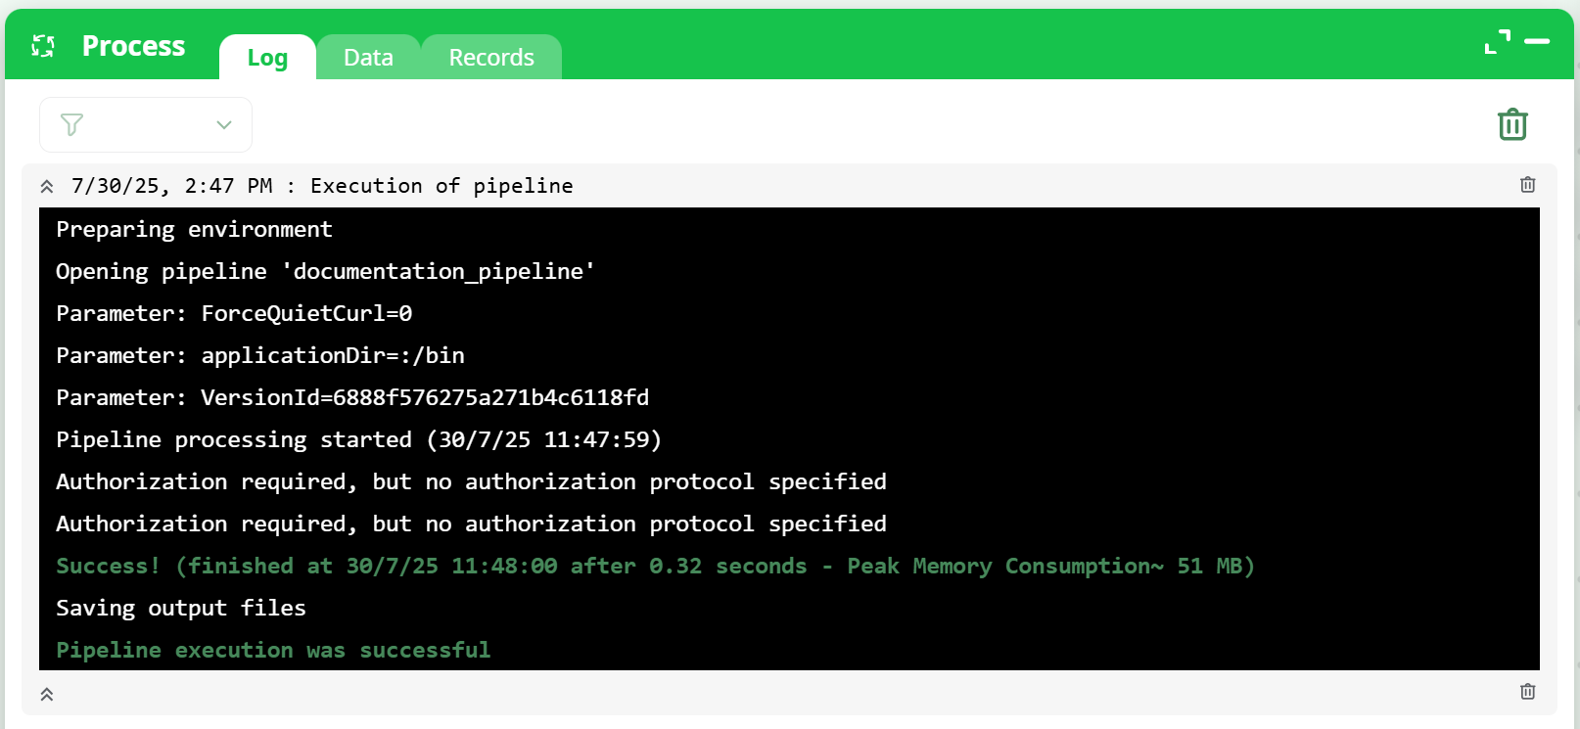Click the 'Execution of pipeline' entry title
Image resolution: width=1580 pixels, height=729 pixels.
(441, 186)
